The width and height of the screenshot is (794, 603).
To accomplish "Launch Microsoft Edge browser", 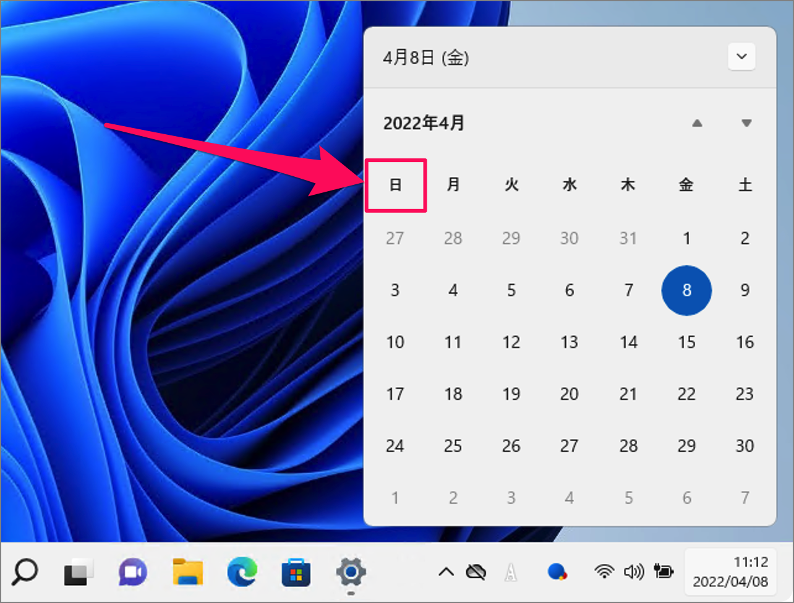I will (x=241, y=572).
